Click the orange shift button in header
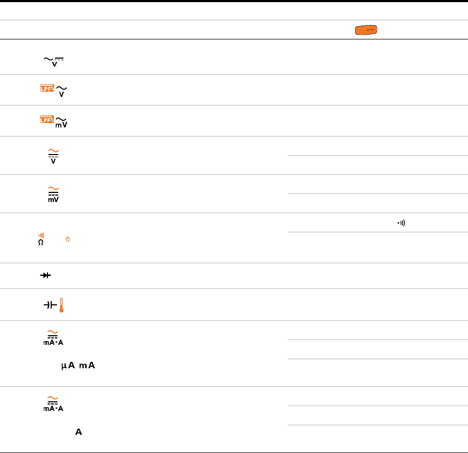This screenshot has height=453, width=468. 366,30
